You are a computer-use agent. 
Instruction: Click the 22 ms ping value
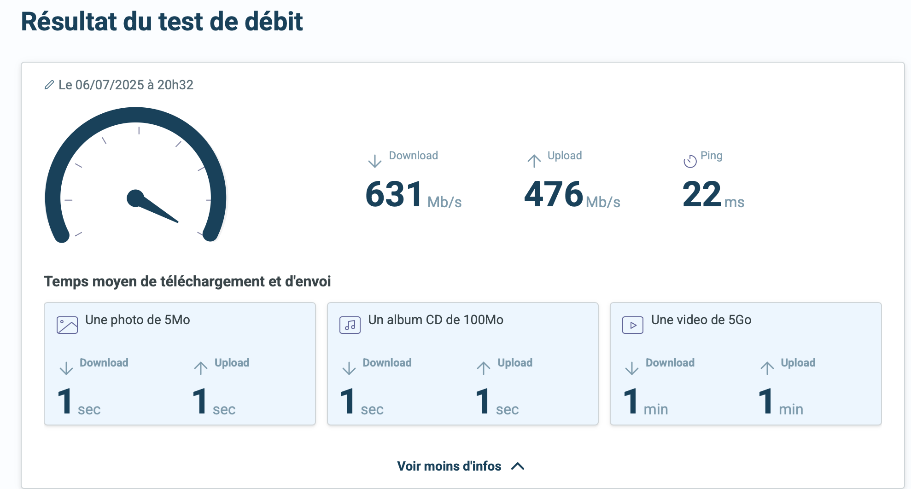pyautogui.click(x=713, y=195)
